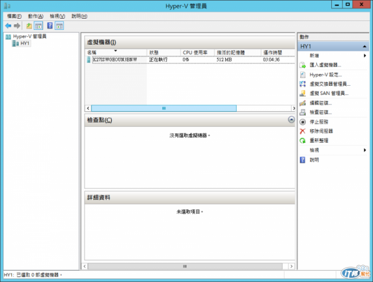Sort by the 名稱 column header
The height and width of the screenshot is (282, 373).
click(116, 52)
